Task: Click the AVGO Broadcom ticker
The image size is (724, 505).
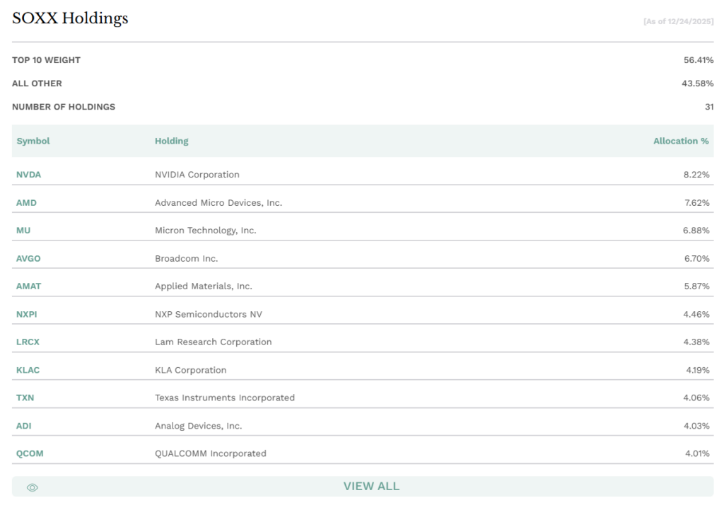Action: coord(28,258)
